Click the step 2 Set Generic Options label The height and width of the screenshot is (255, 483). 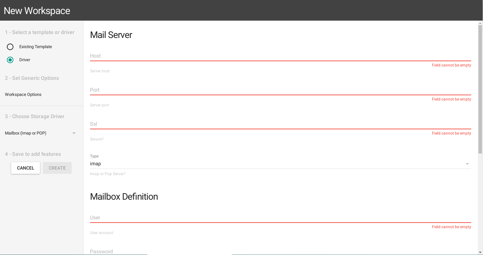32,78
